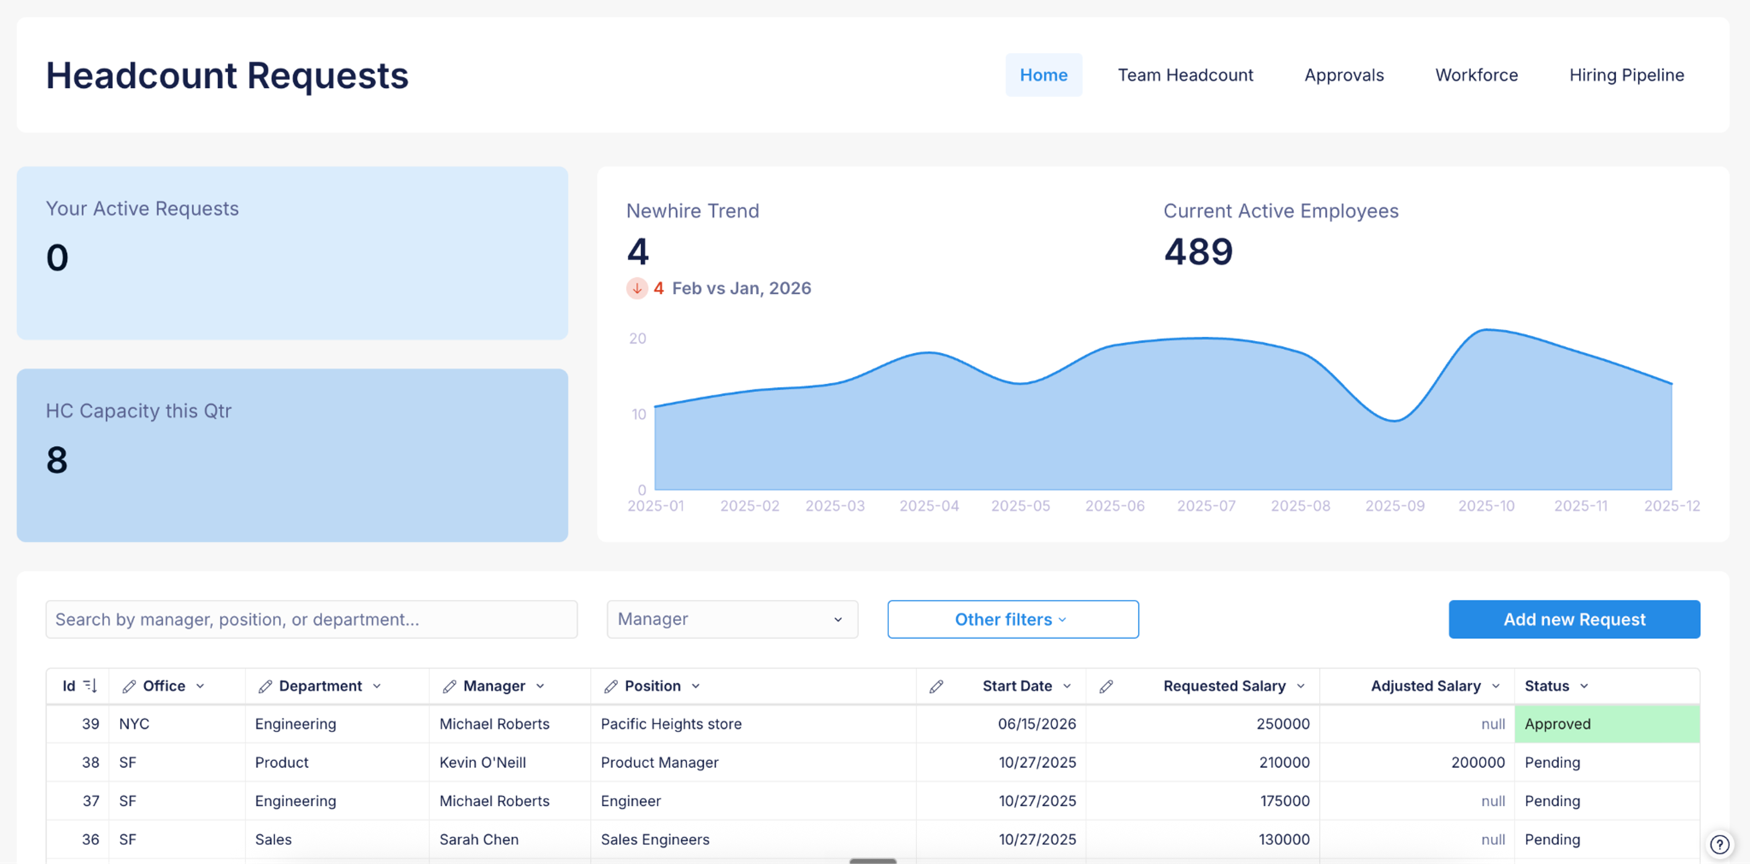Click the pencil icon in Start Date header
This screenshot has height=864, width=1750.
coord(936,686)
